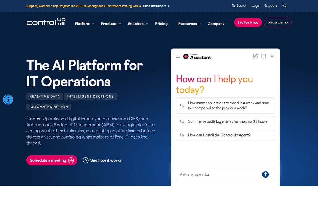The image size is (318, 199).
Task: Click the REAL-TIME DATA tag
Action: point(45,97)
